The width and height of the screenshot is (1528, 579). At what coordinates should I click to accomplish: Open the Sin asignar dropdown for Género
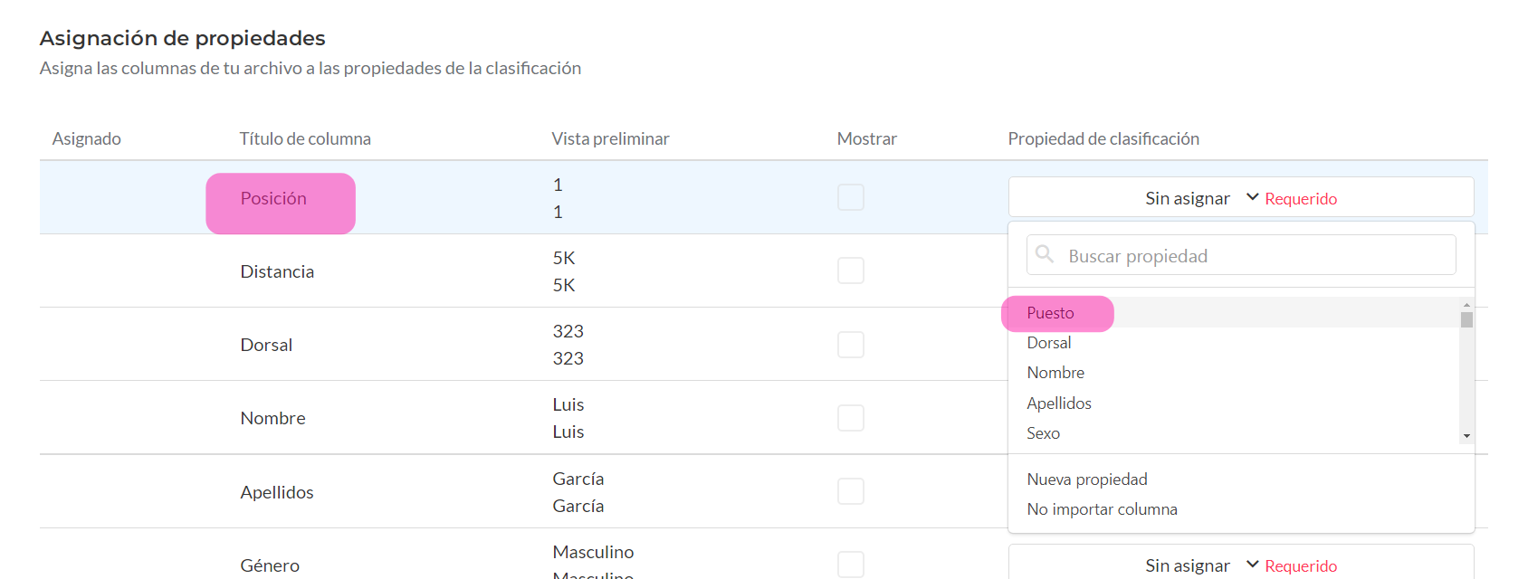[x=1187, y=565]
